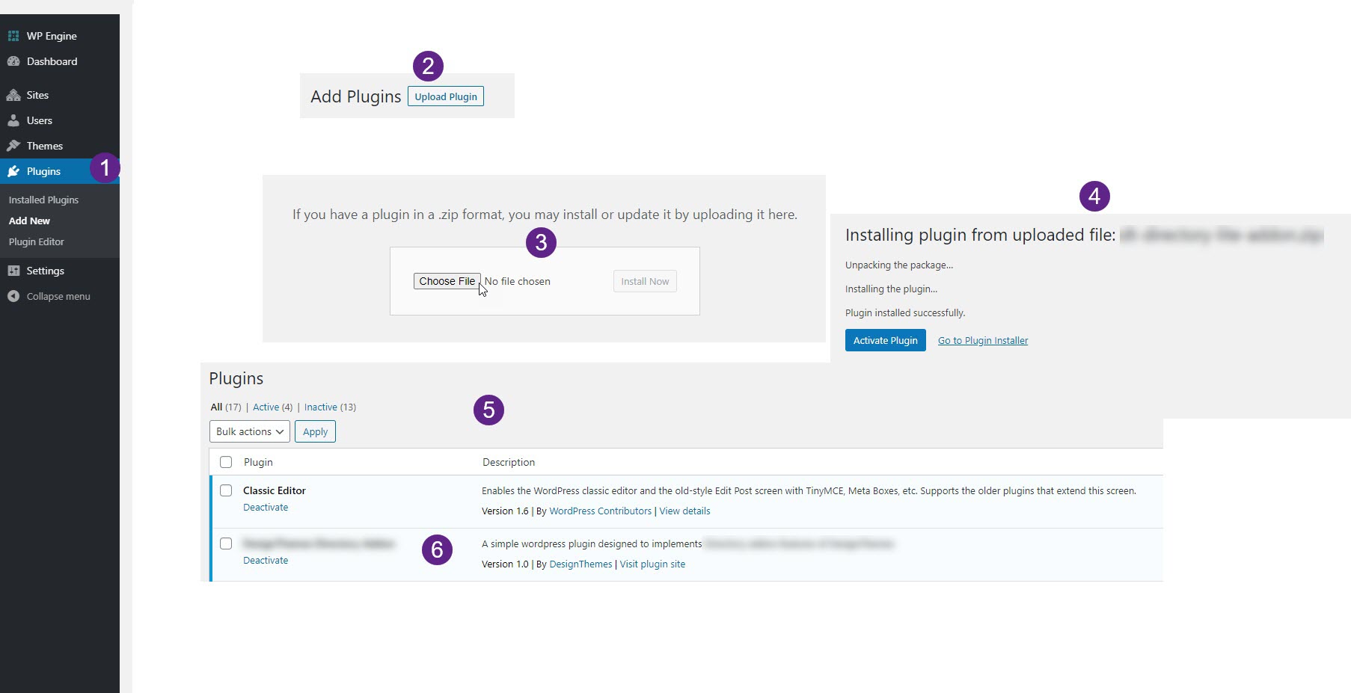Click the Activate Plugin button
Image resolution: width=1351 pixels, height=693 pixels.
(x=885, y=340)
